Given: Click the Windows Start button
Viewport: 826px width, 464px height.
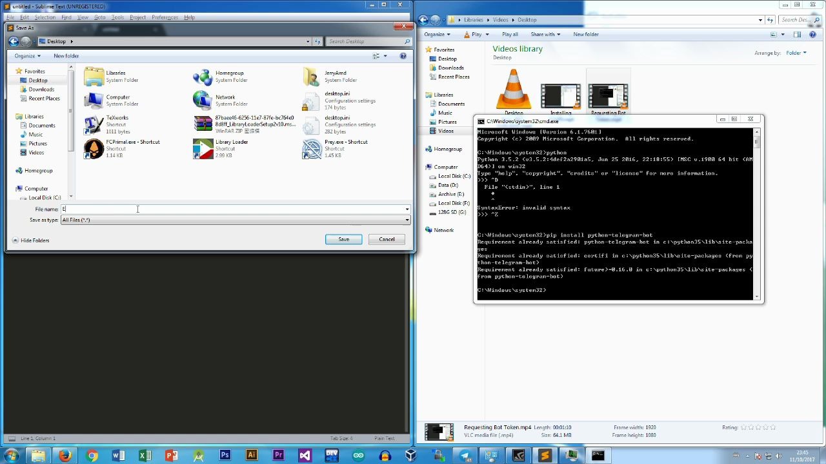Looking at the screenshot, I should (x=11, y=456).
